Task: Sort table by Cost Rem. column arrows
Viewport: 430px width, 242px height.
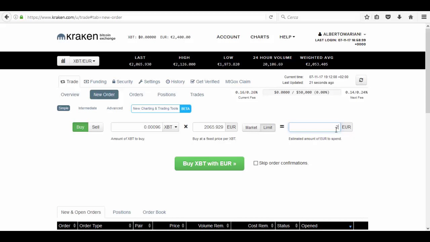Action: [272, 226]
